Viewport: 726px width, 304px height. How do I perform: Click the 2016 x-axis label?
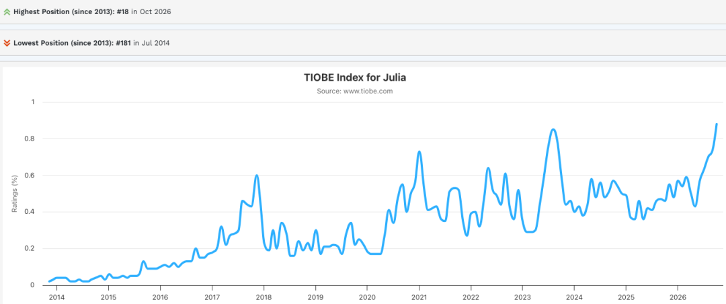[x=160, y=297]
